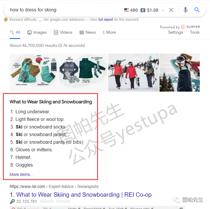Open the ski jacket flat-lay thumbnail

coord(34,73)
